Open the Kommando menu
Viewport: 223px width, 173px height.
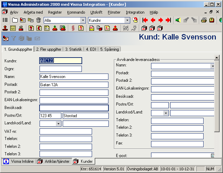coord(76,12)
